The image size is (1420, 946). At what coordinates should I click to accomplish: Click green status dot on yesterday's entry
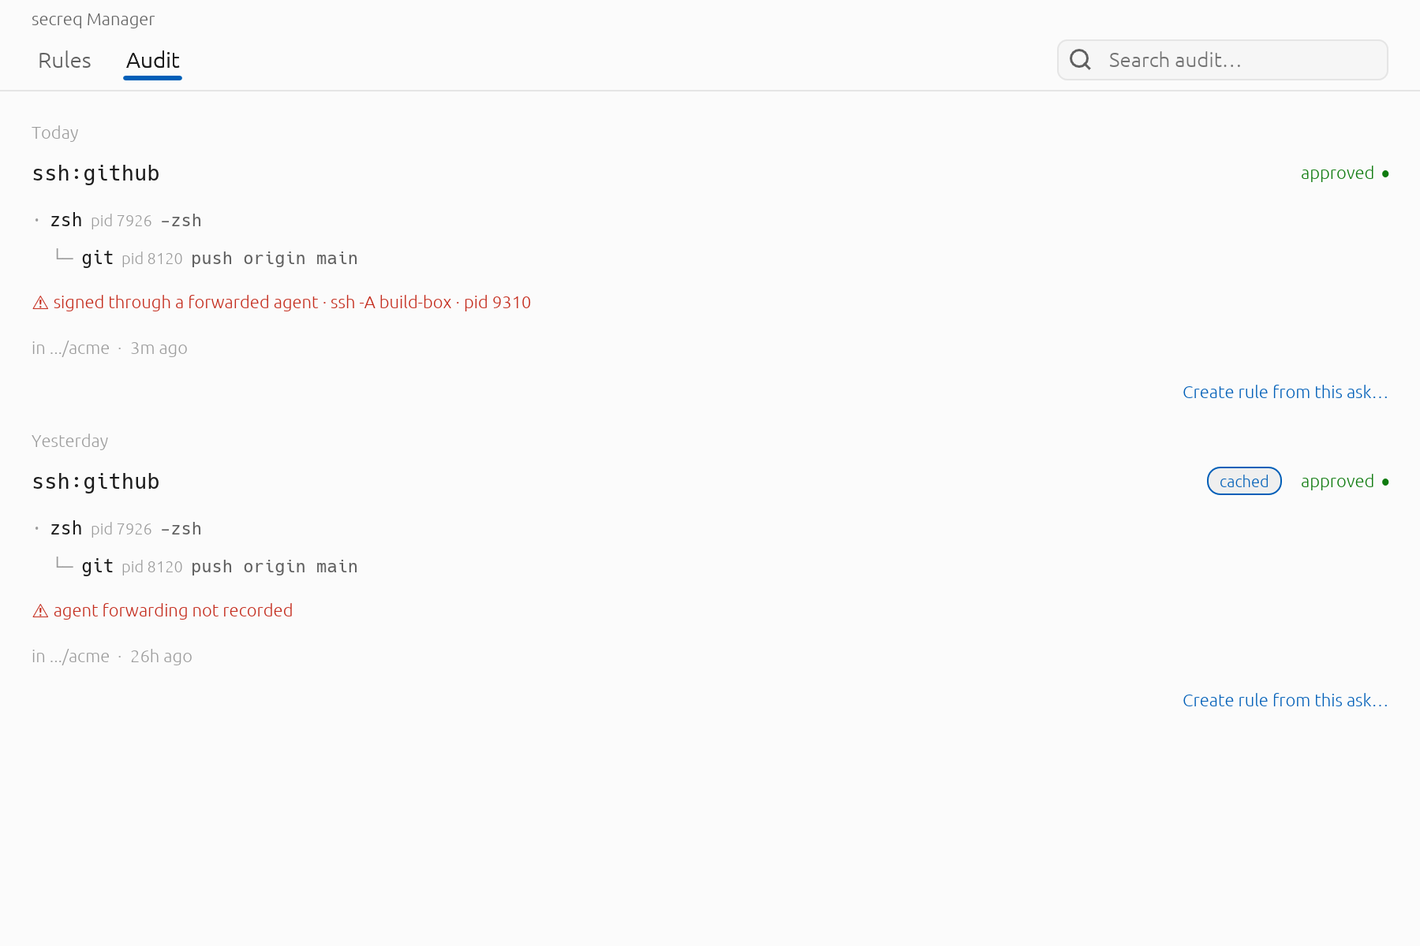coord(1385,482)
